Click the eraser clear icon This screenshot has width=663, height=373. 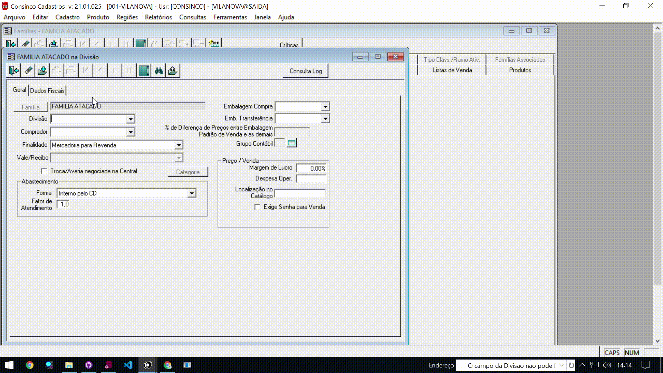[x=28, y=71]
